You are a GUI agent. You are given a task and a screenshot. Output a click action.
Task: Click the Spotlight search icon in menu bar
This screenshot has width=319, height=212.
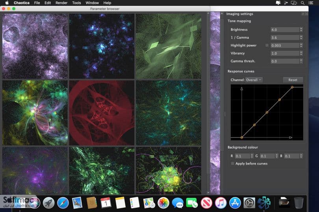click(303, 3)
